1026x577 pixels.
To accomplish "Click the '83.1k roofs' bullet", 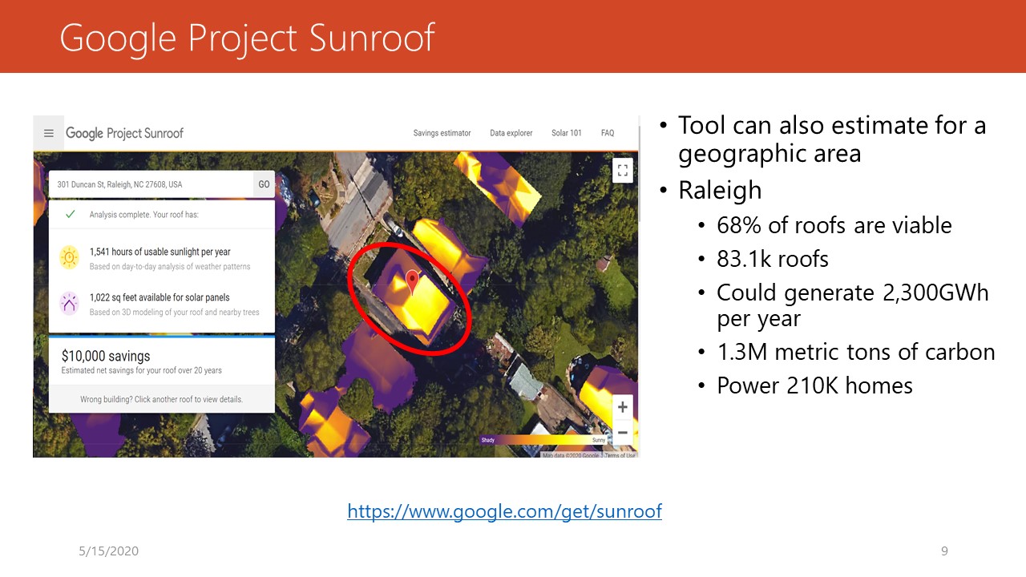I will pyautogui.click(x=772, y=259).
